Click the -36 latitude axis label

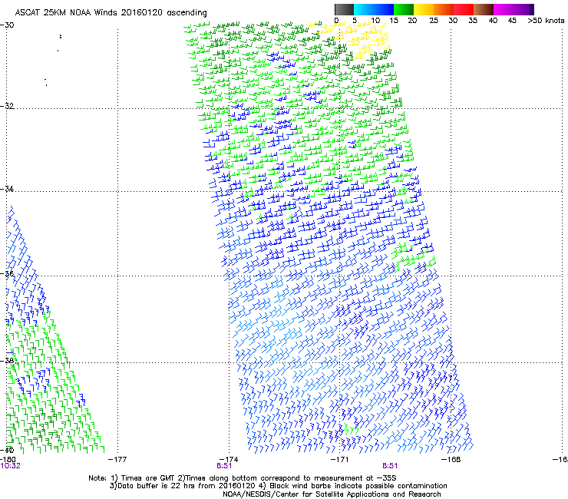[7, 273]
